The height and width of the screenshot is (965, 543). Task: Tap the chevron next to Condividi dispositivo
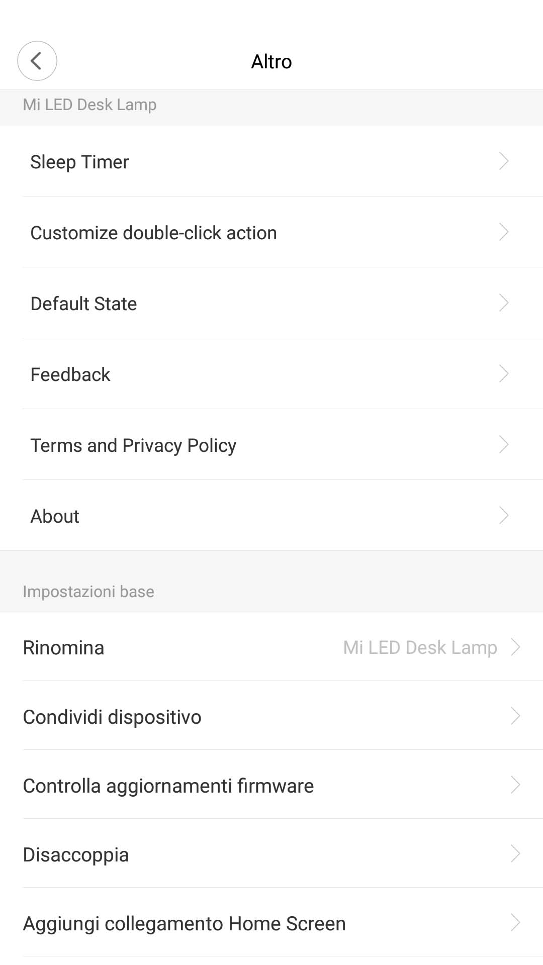515,716
